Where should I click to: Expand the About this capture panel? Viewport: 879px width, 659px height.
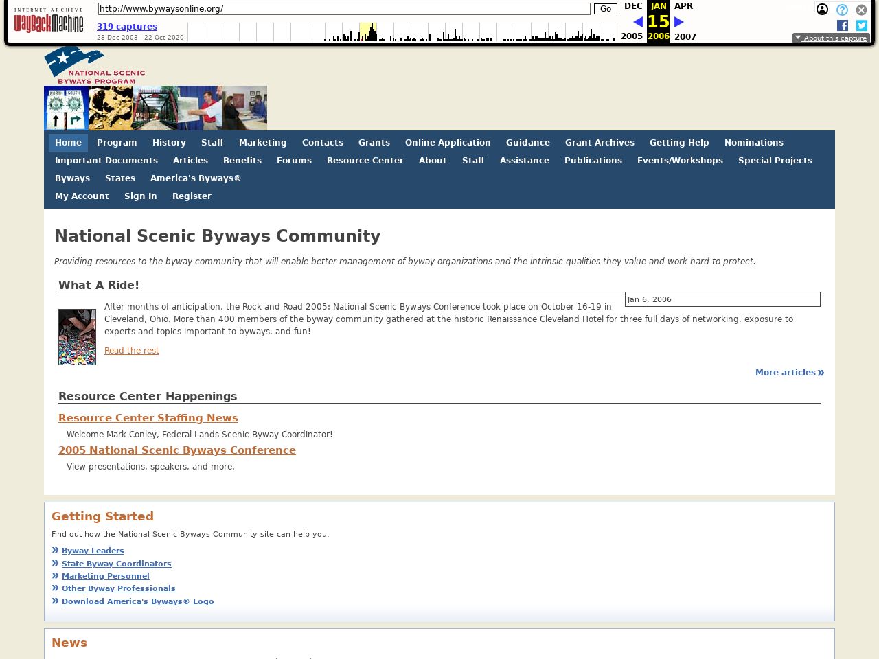tap(831, 38)
